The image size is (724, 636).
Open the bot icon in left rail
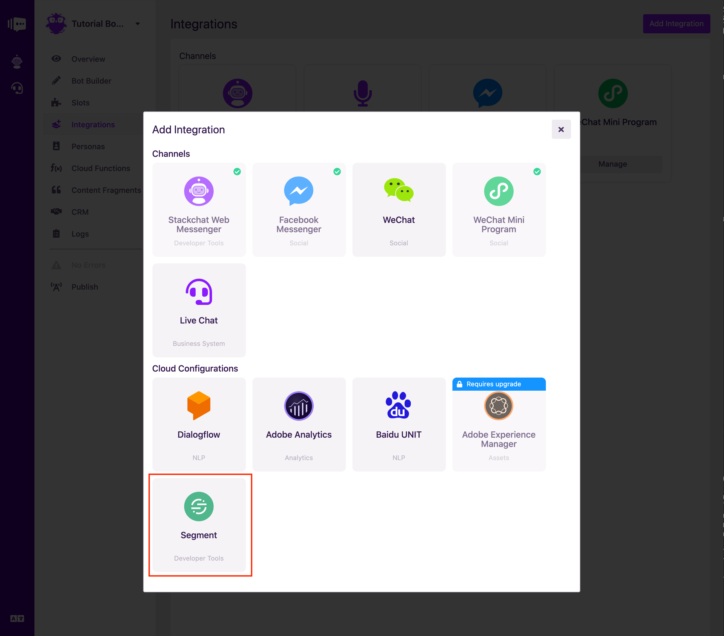(17, 62)
